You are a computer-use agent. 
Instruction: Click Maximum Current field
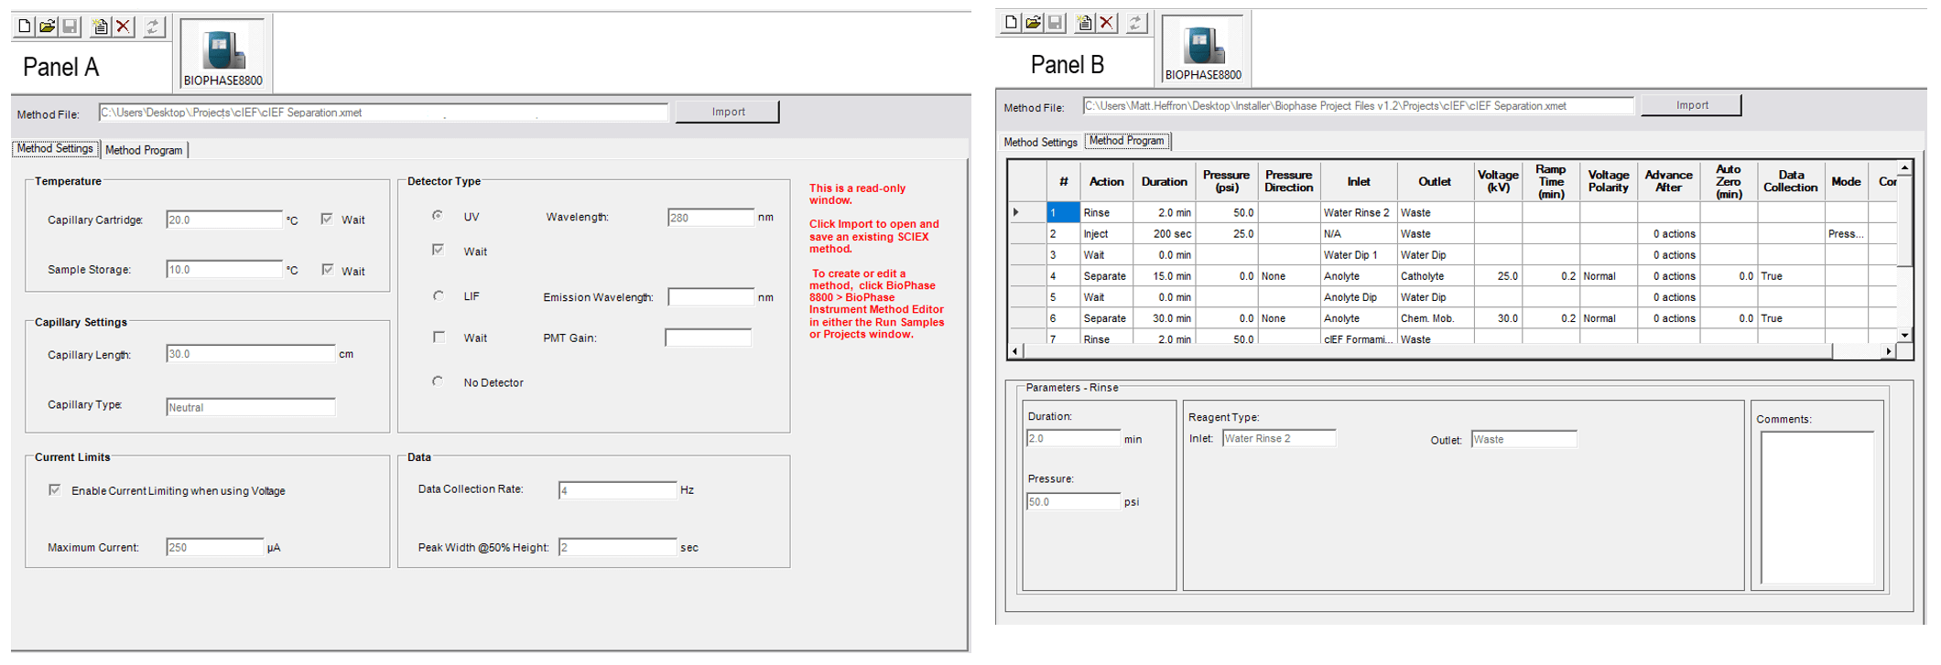[x=215, y=547]
